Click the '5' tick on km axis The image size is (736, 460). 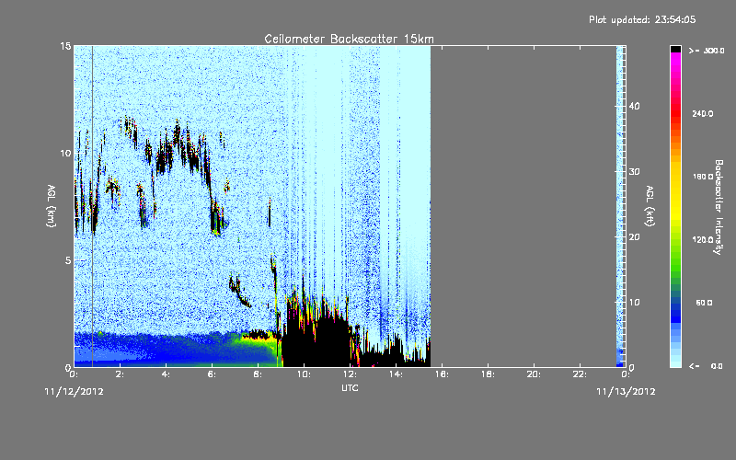coord(68,260)
